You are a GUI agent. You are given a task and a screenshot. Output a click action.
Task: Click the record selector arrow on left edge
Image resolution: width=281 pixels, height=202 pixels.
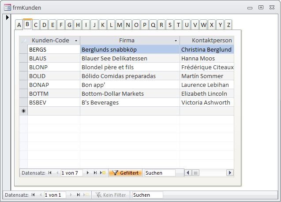[x=7, y=18]
